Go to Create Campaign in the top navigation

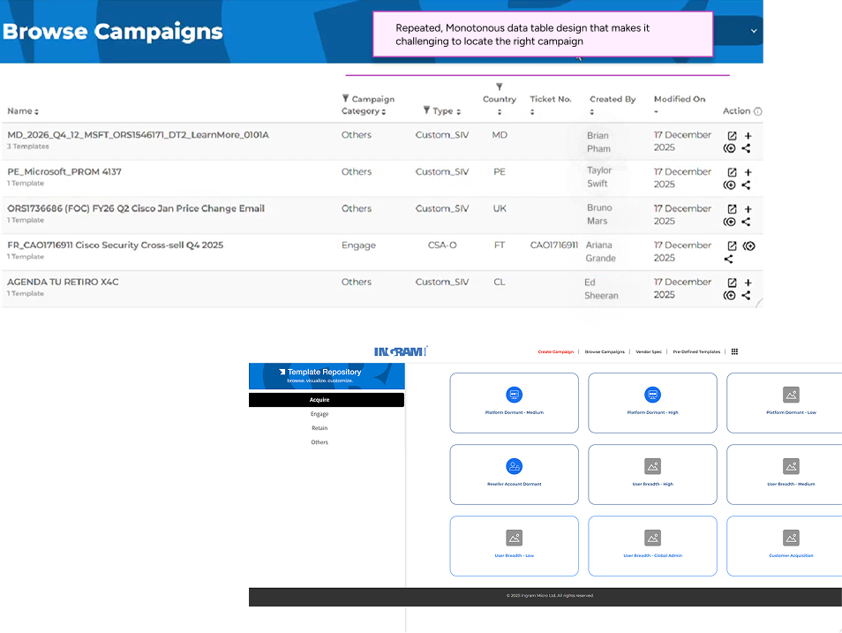tap(556, 352)
